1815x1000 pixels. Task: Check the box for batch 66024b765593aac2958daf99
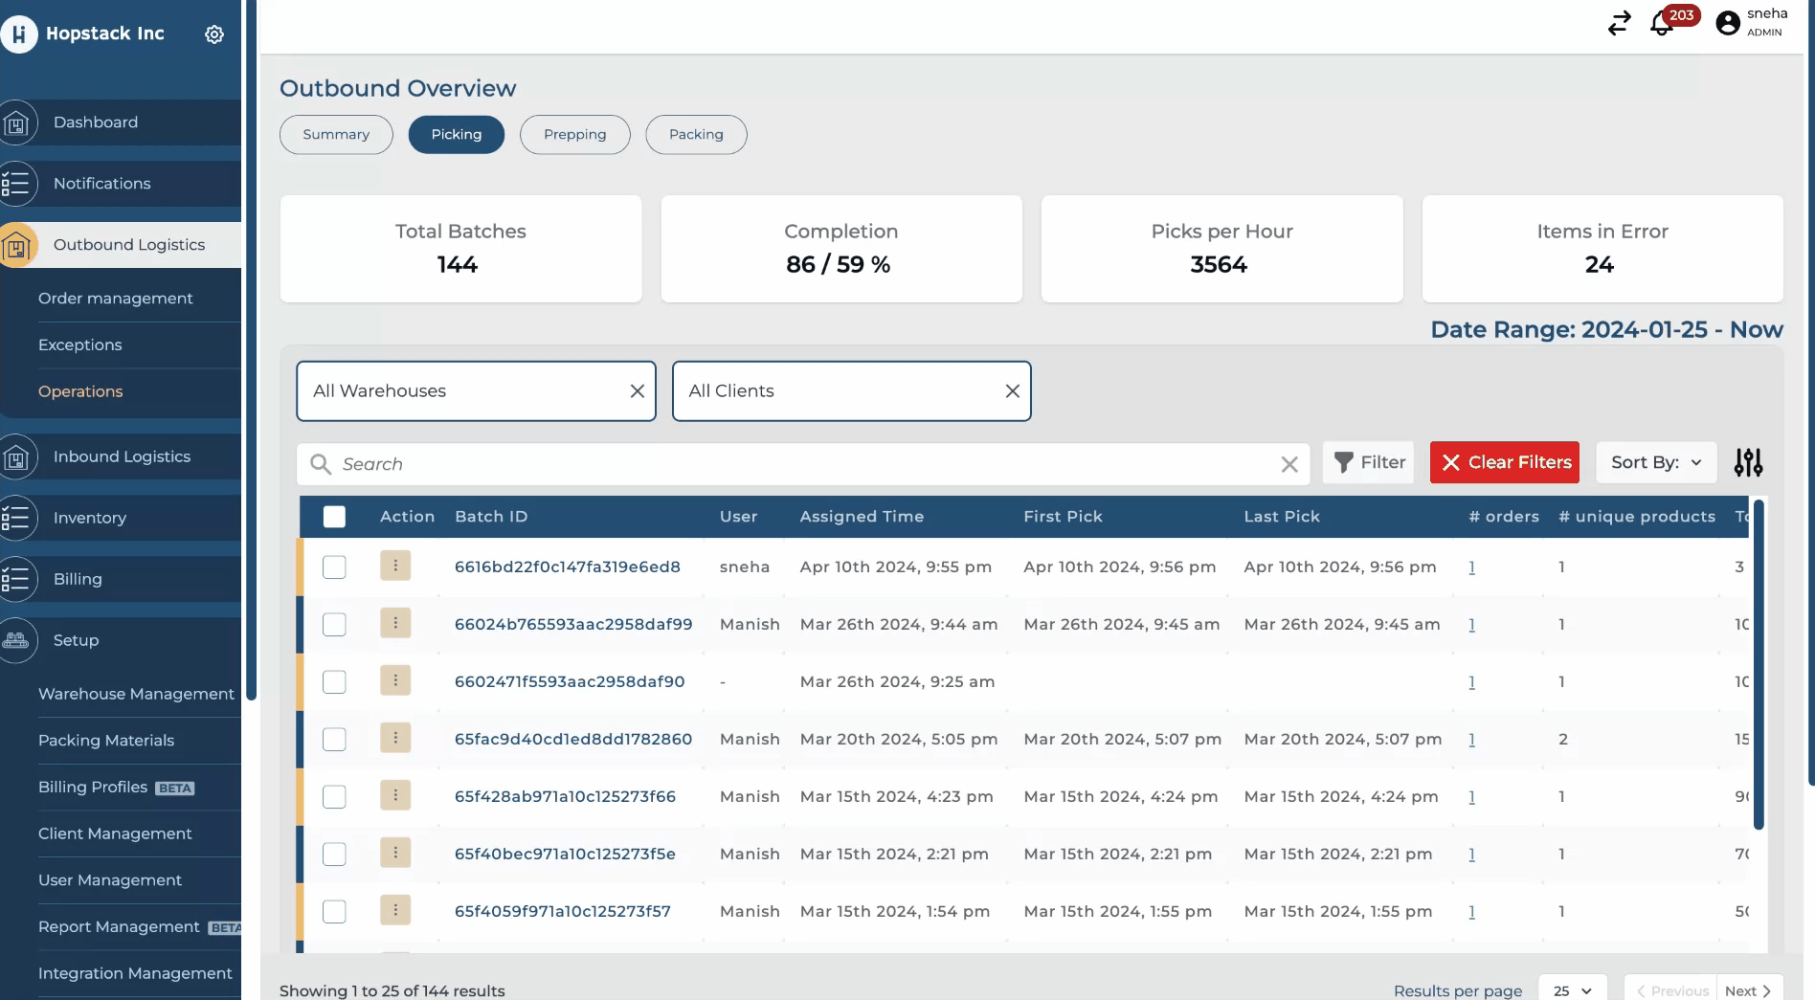coord(334,625)
